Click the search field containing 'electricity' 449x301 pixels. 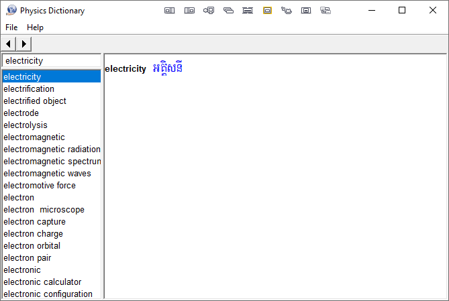pyautogui.click(x=51, y=61)
